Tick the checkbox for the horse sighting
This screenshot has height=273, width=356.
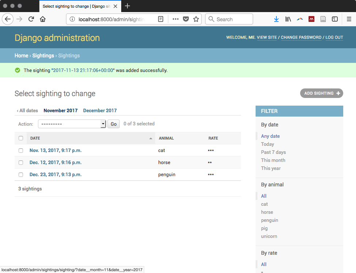click(21, 163)
